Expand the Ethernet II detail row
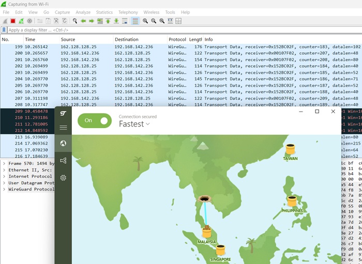 point(4,169)
